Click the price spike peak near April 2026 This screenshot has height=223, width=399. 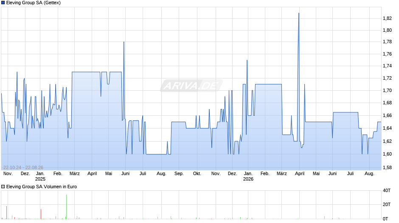tap(299, 13)
